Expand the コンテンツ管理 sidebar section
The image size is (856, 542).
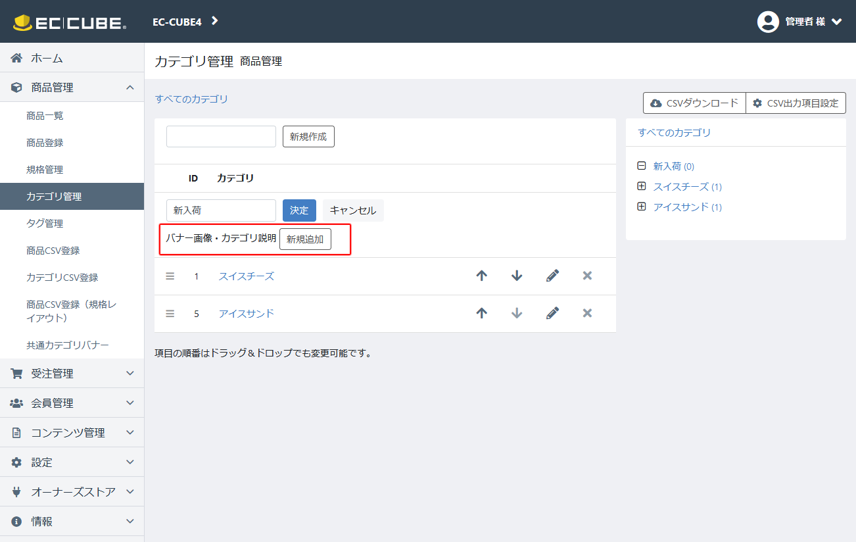tap(72, 433)
